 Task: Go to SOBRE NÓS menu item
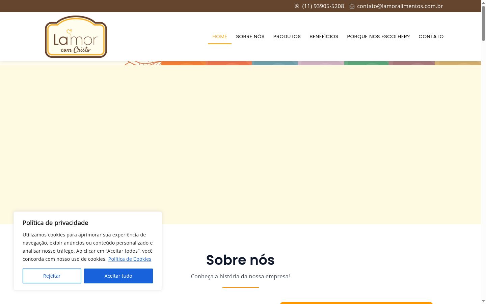[250, 36]
